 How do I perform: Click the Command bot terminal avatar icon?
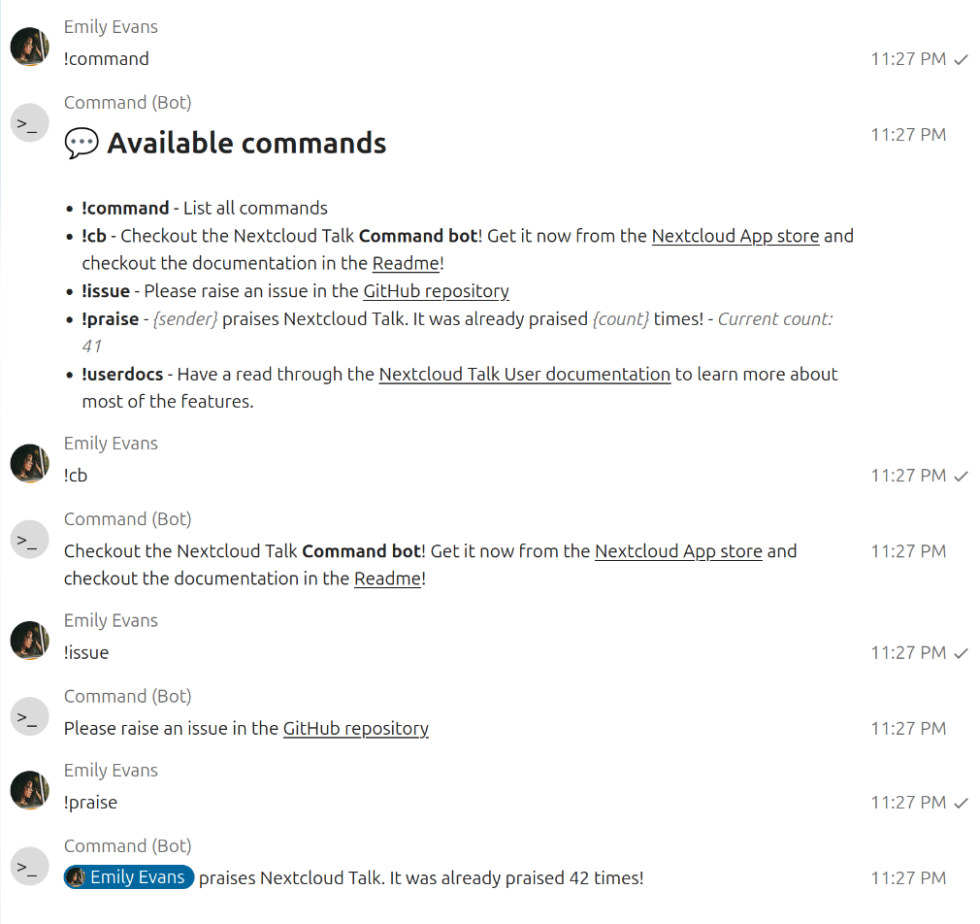[29, 122]
